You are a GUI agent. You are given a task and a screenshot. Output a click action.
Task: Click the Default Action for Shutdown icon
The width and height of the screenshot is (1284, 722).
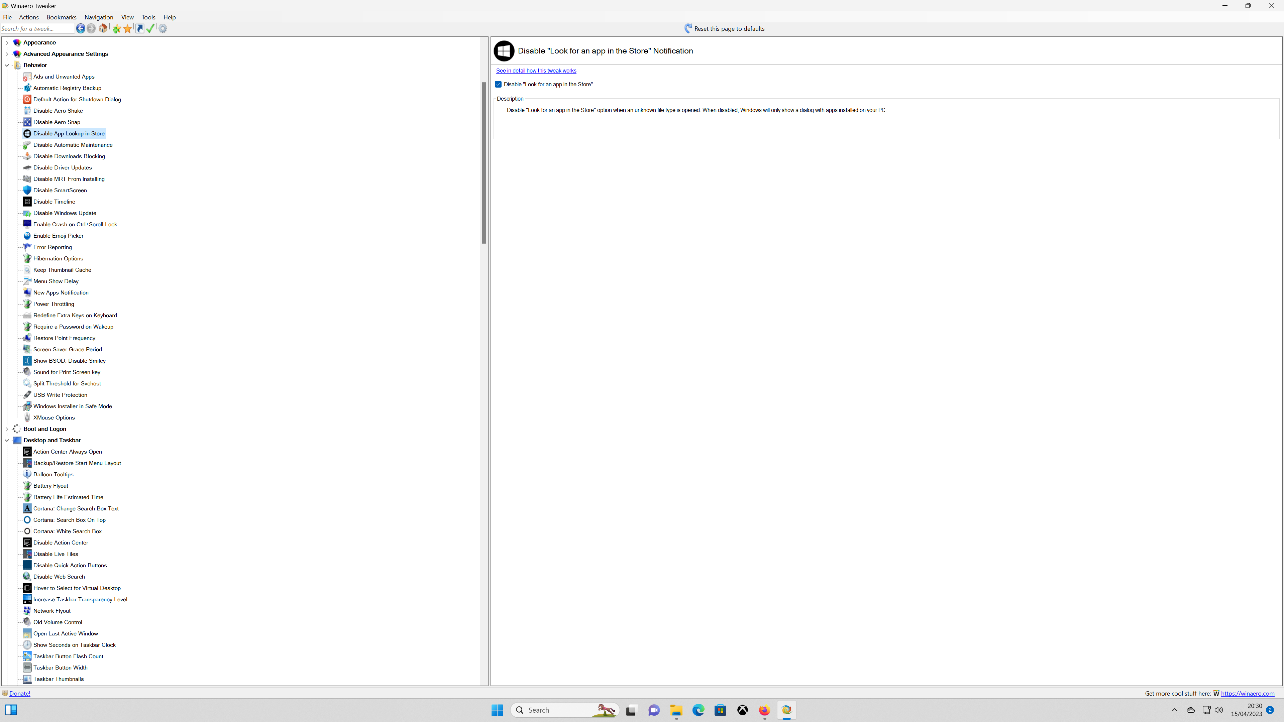(27, 99)
